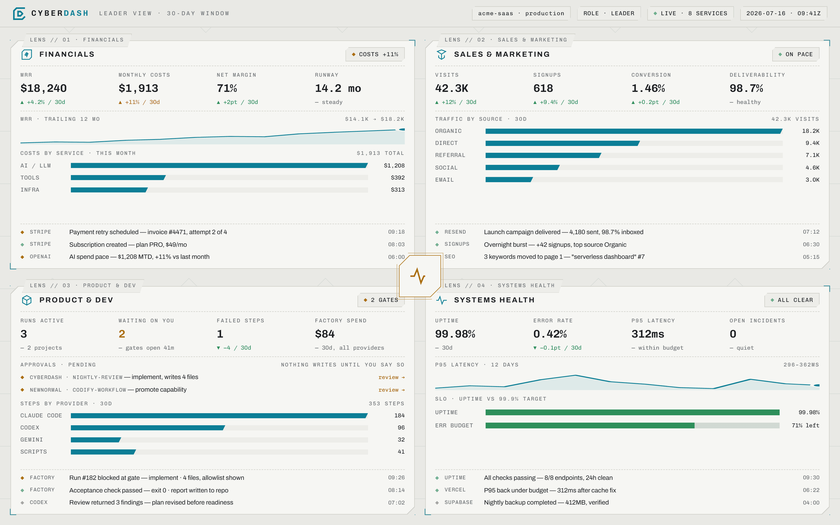Click the ERR BUDGET progress bar

[632, 426]
